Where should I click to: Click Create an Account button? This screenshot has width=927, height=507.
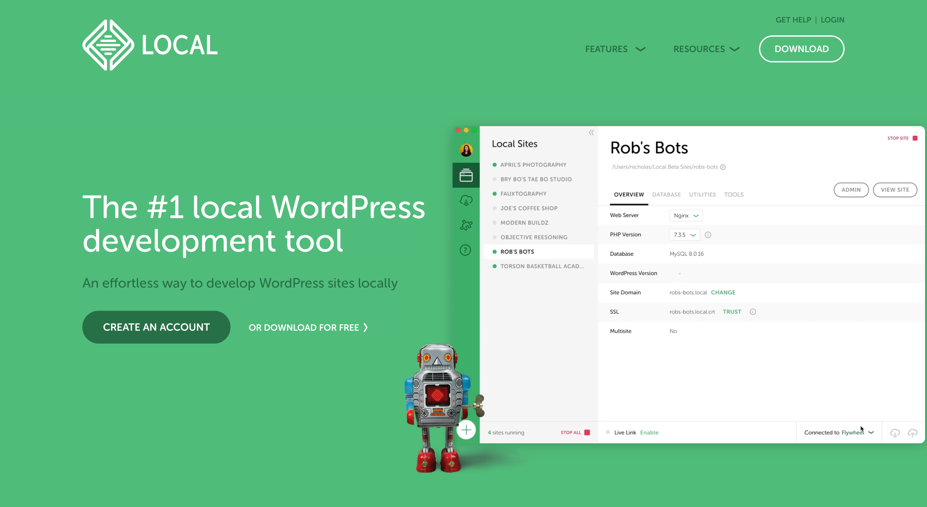point(156,327)
